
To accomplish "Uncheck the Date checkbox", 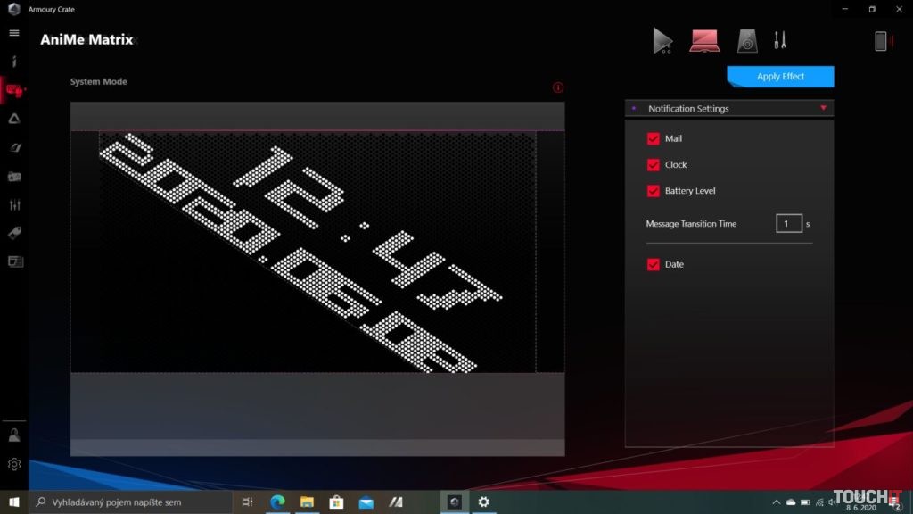I will [x=654, y=264].
